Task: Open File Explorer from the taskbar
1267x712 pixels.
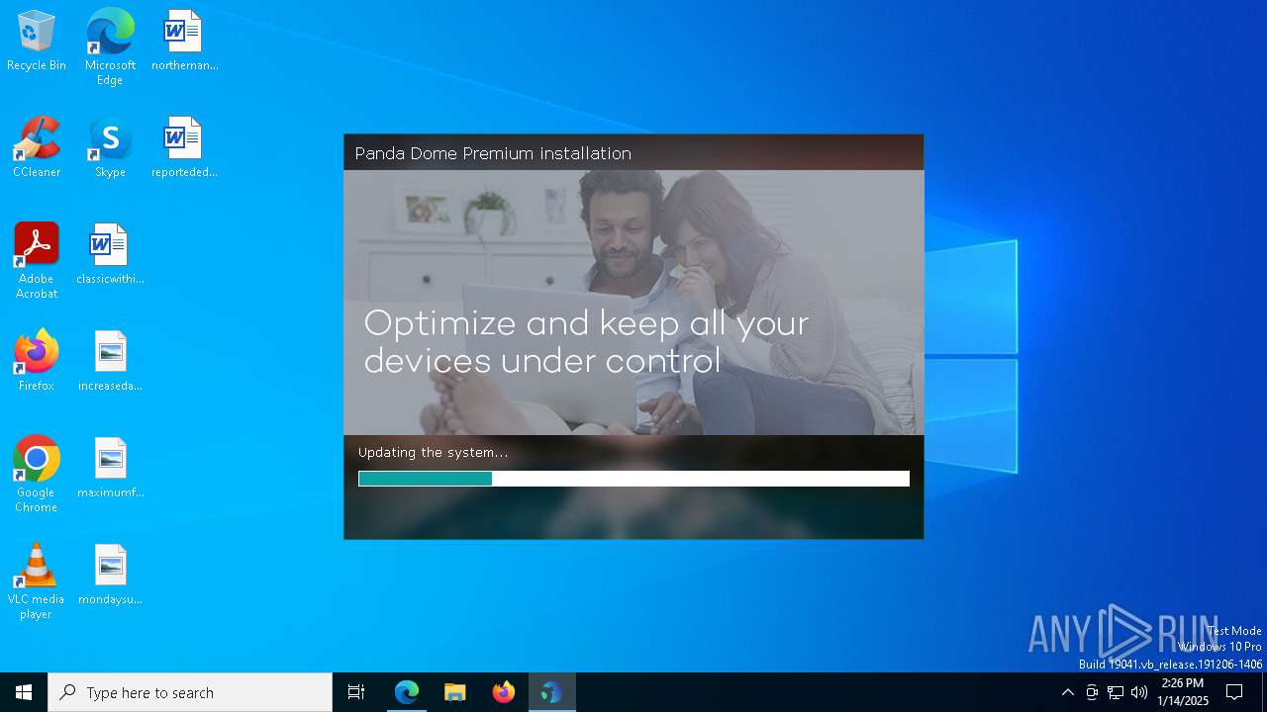Action: pyautogui.click(x=455, y=692)
